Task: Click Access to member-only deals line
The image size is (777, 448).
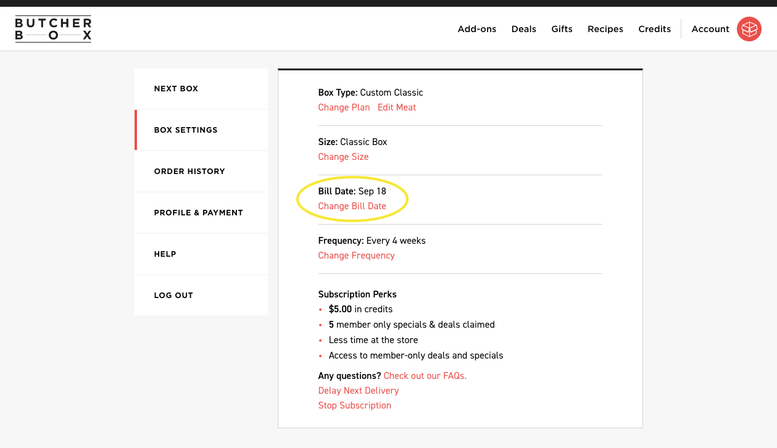Action: coord(416,355)
